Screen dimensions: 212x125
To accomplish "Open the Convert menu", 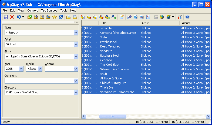I will [x=33, y=10].
